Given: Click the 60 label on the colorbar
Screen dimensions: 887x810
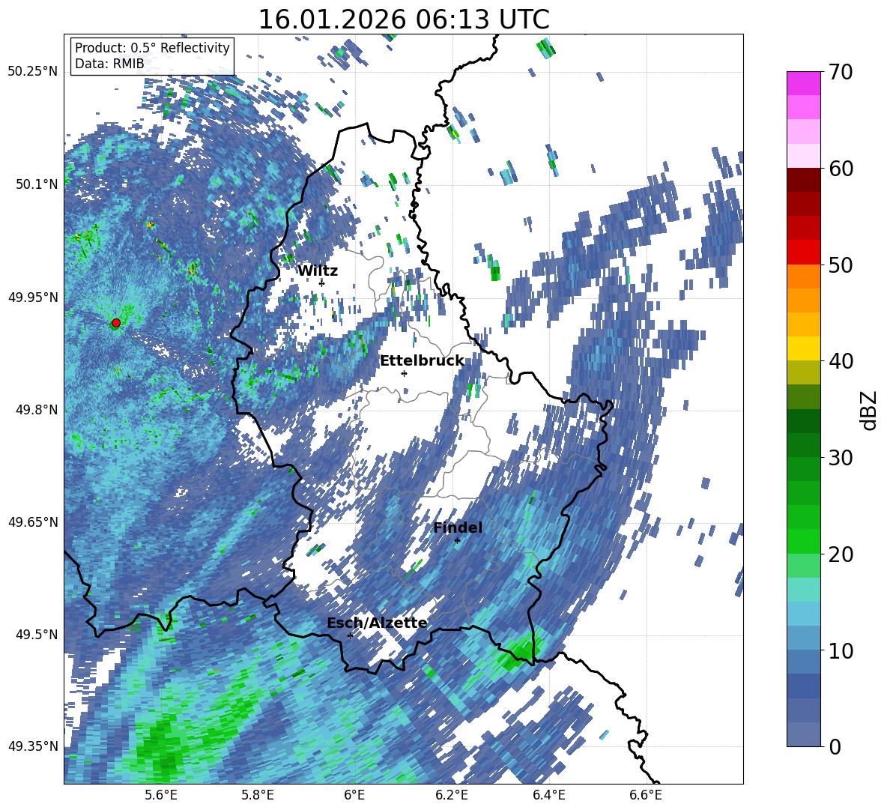Looking at the screenshot, I should [x=840, y=169].
